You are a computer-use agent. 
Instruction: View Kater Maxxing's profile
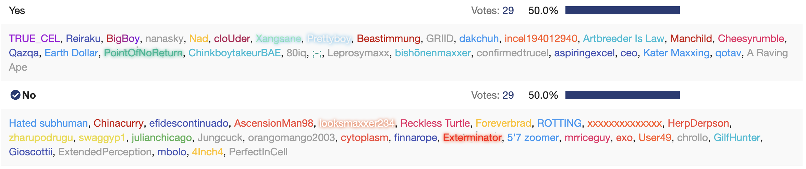click(676, 53)
